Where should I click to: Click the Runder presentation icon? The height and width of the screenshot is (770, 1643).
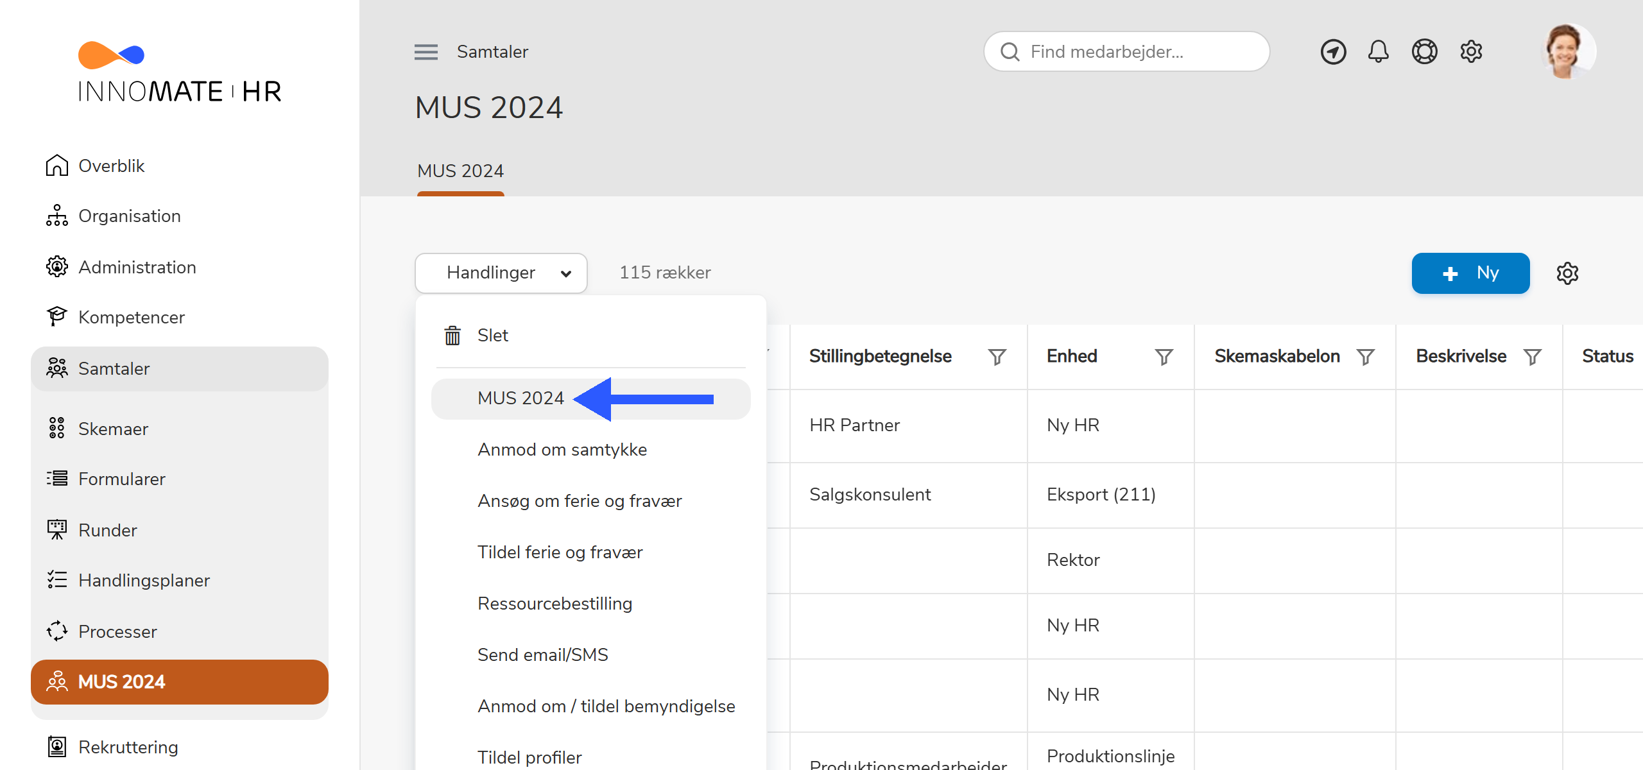(x=57, y=530)
